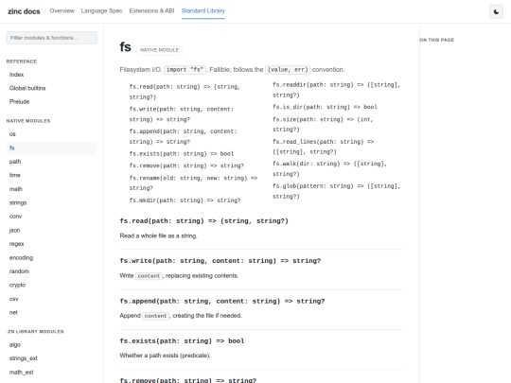Open the strings module page
The width and height of the screenshot is (511, 383).
click(51, 202)
